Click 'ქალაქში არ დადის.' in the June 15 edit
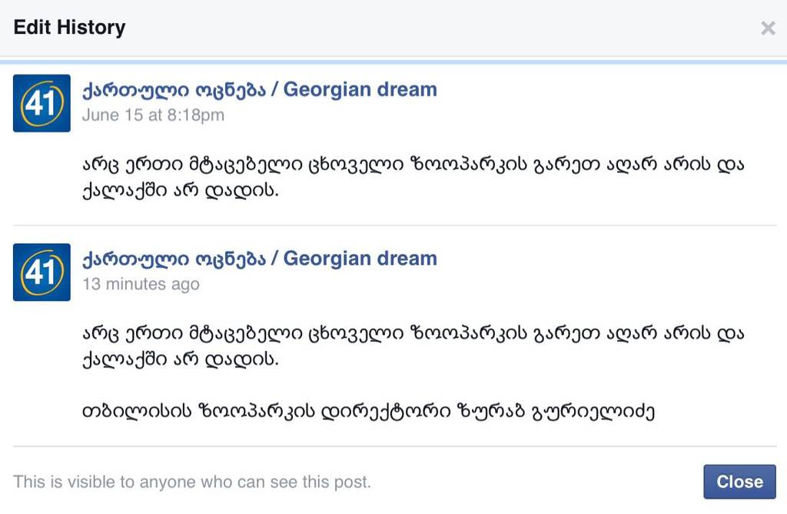Screen dimensions: 787x514 180,190
